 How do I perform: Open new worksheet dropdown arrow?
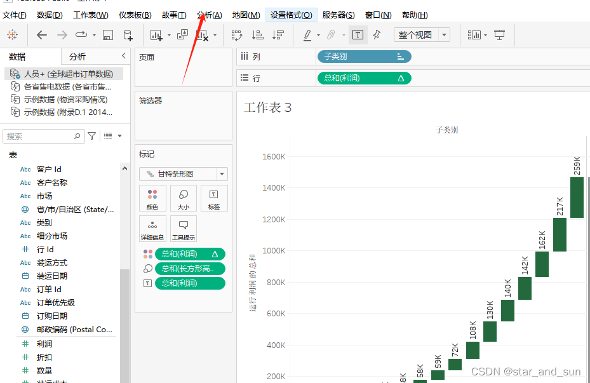169,36
